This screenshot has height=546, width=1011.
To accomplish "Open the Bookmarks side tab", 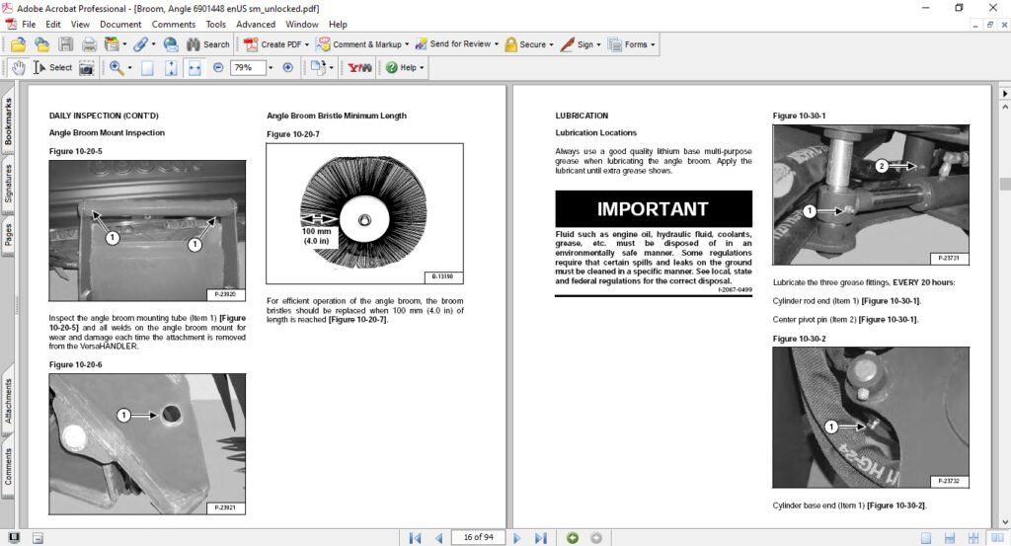I will (x=8, y=121).
